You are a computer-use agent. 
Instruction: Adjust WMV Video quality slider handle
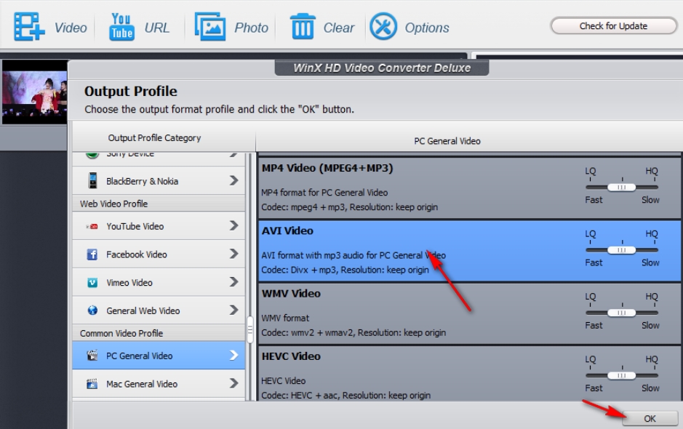(x=622, y=313)
